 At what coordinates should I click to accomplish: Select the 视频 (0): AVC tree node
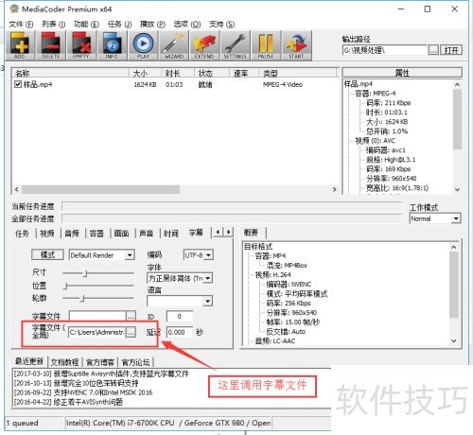[x=376, y=141]
